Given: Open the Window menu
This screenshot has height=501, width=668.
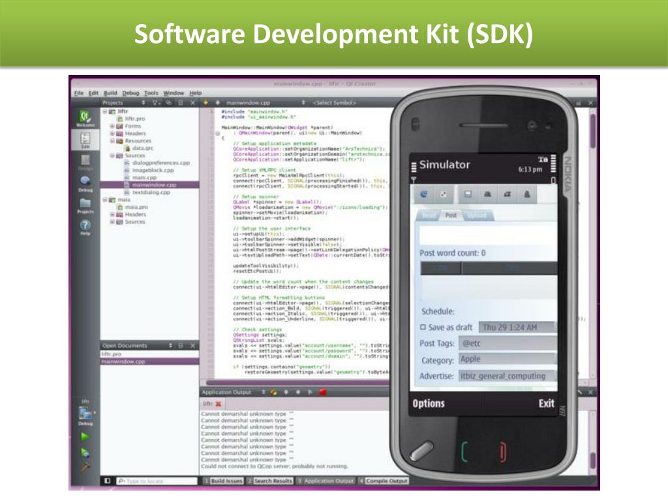Looking at the screenshot, I should (x=174, y=93).
